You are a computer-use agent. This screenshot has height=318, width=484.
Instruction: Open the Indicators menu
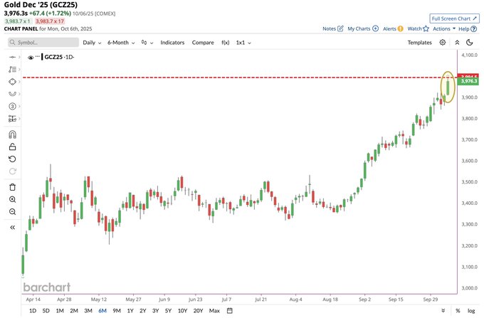tap(172, 43)
